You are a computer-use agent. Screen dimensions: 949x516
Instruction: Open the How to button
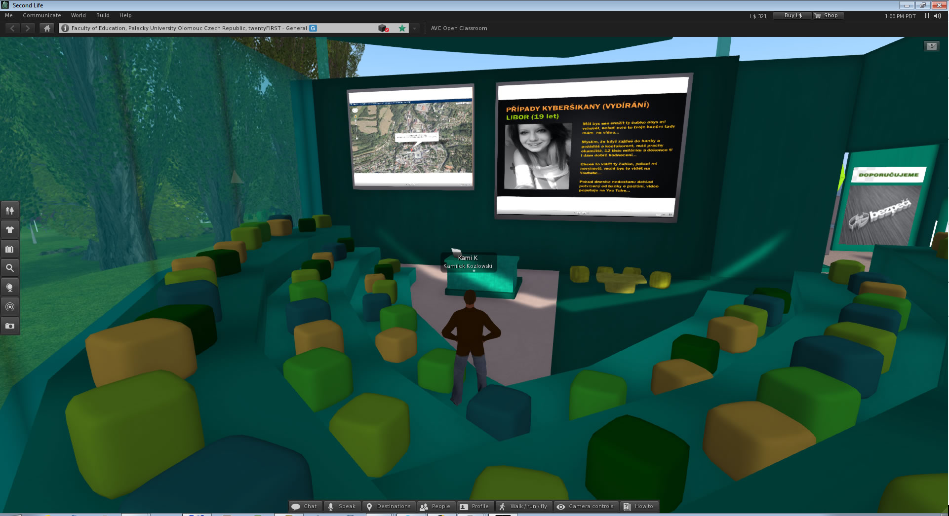[639, 507]
